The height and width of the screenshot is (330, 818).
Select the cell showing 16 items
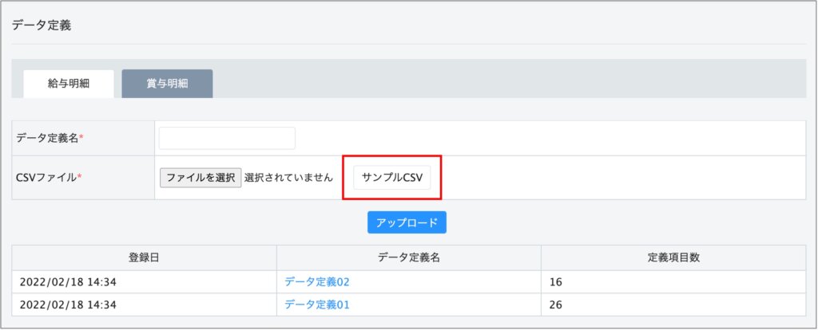[556, 281]
